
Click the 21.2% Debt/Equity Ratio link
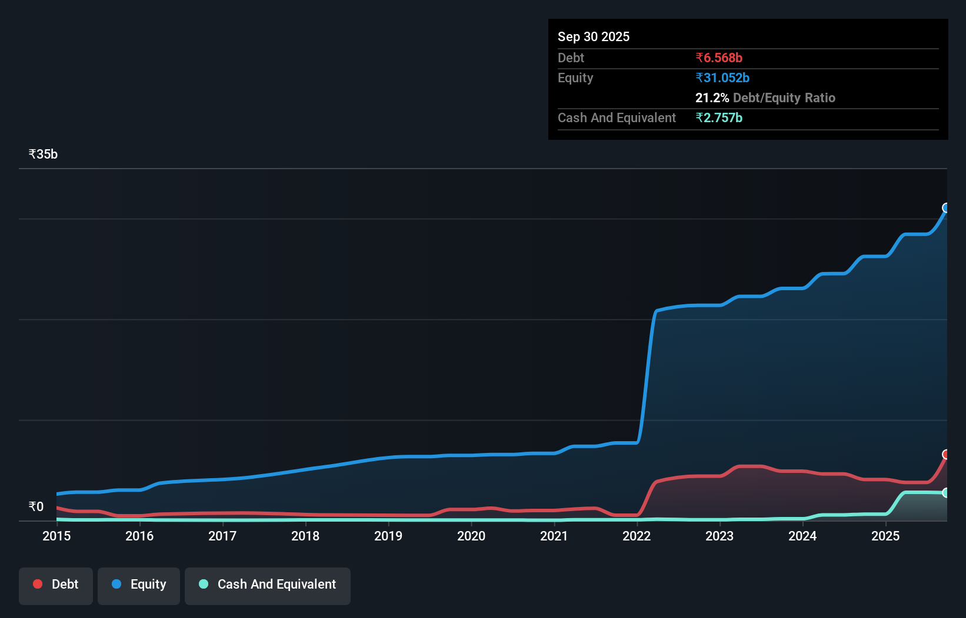pyautogui.click(x=765, y=98)
